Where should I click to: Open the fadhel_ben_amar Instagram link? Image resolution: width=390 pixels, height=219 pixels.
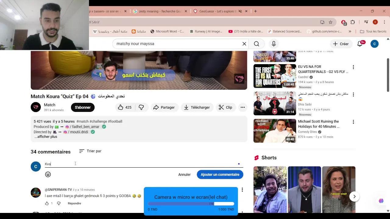[x=82, y=127]
